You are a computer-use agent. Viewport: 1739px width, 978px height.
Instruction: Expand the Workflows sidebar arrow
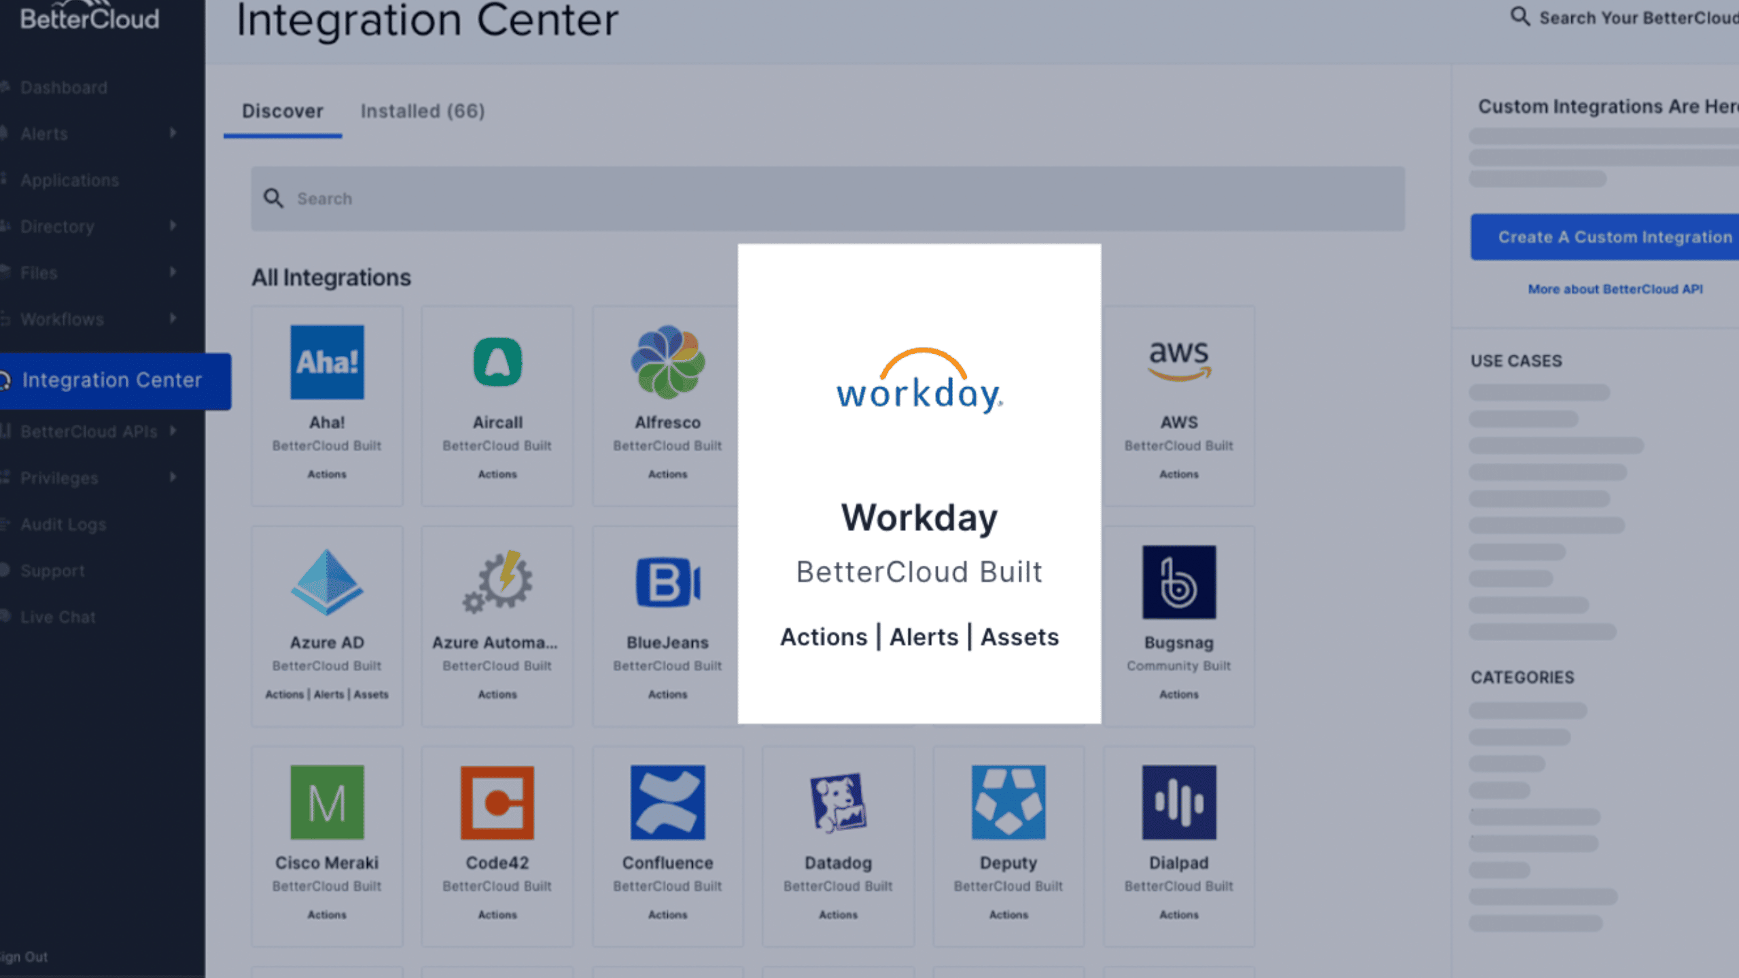coord(173,318)
